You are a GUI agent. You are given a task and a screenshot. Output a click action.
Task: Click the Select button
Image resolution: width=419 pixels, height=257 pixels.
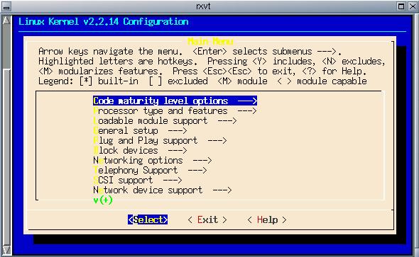(148, 219)
